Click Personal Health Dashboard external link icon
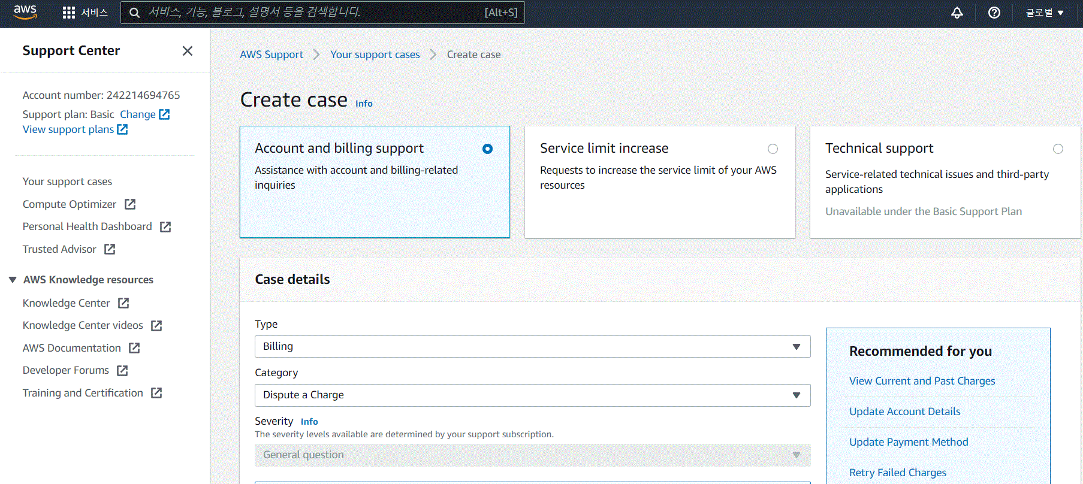This screenshot has height=484, width=1083. point(165,226)
